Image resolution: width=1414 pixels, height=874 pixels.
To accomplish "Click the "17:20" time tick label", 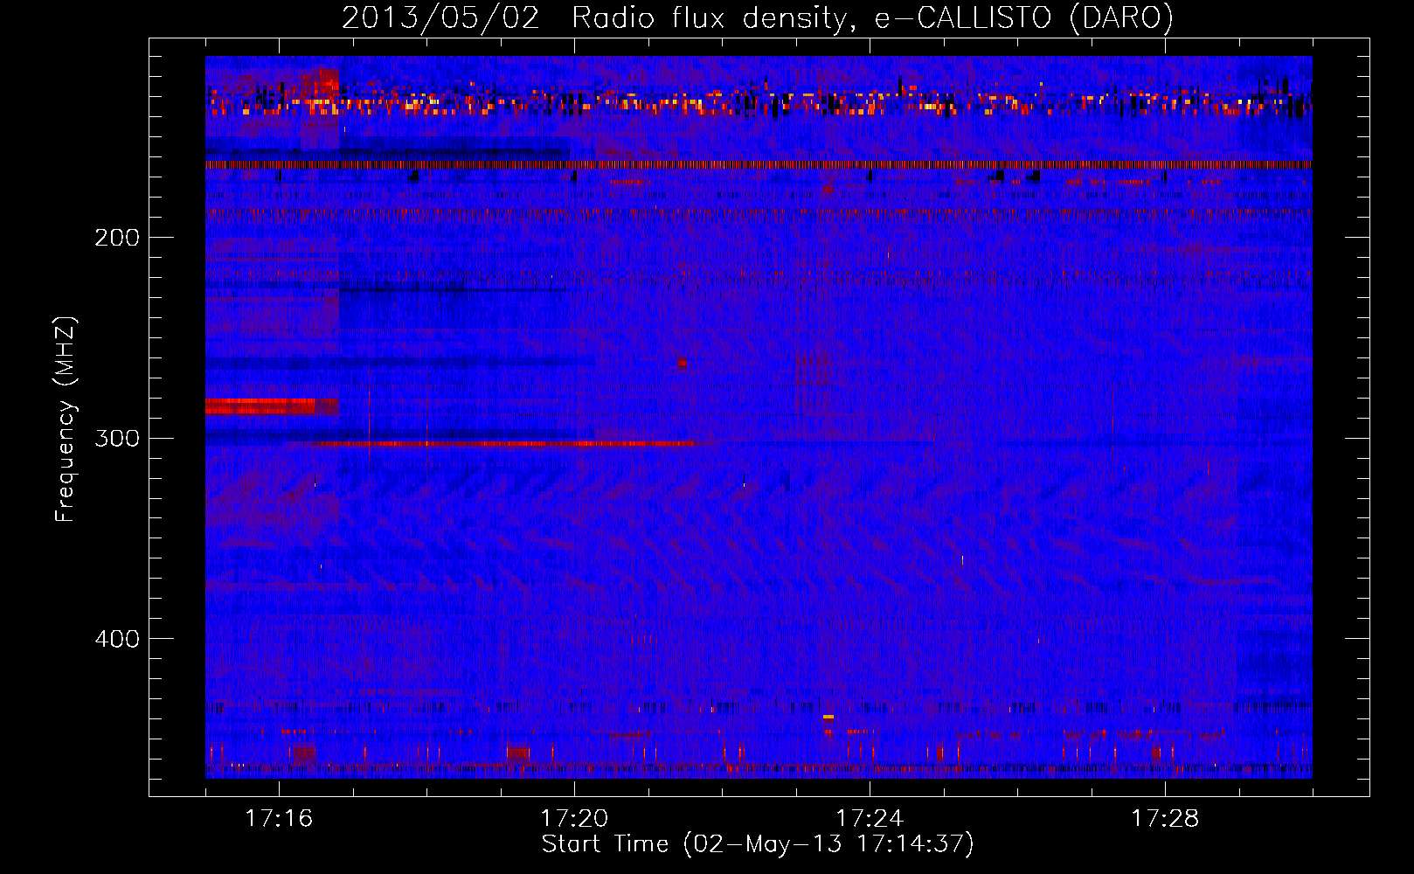I will (x=574, y=818).
